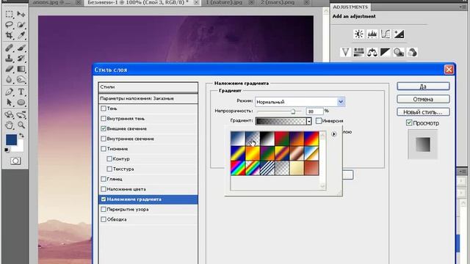Add Vibrance adjustment
Image resolution: width=470 pixels, height=264 pixels.
click(x=345, y=52)
